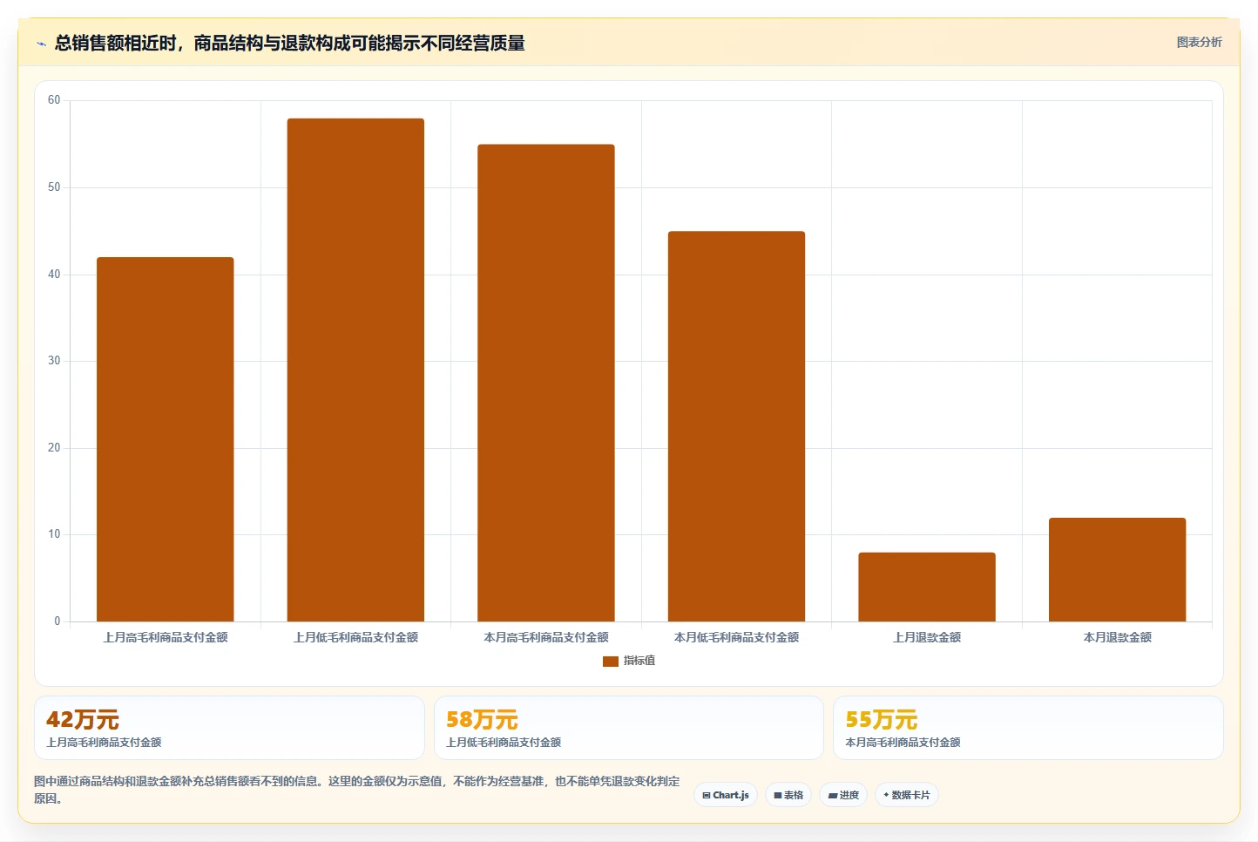
Task: Click the 42万元 data card value
Action: (82, 720)
